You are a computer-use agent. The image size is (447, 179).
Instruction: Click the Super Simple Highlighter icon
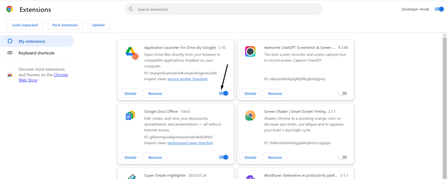click(x=131, y=176)
